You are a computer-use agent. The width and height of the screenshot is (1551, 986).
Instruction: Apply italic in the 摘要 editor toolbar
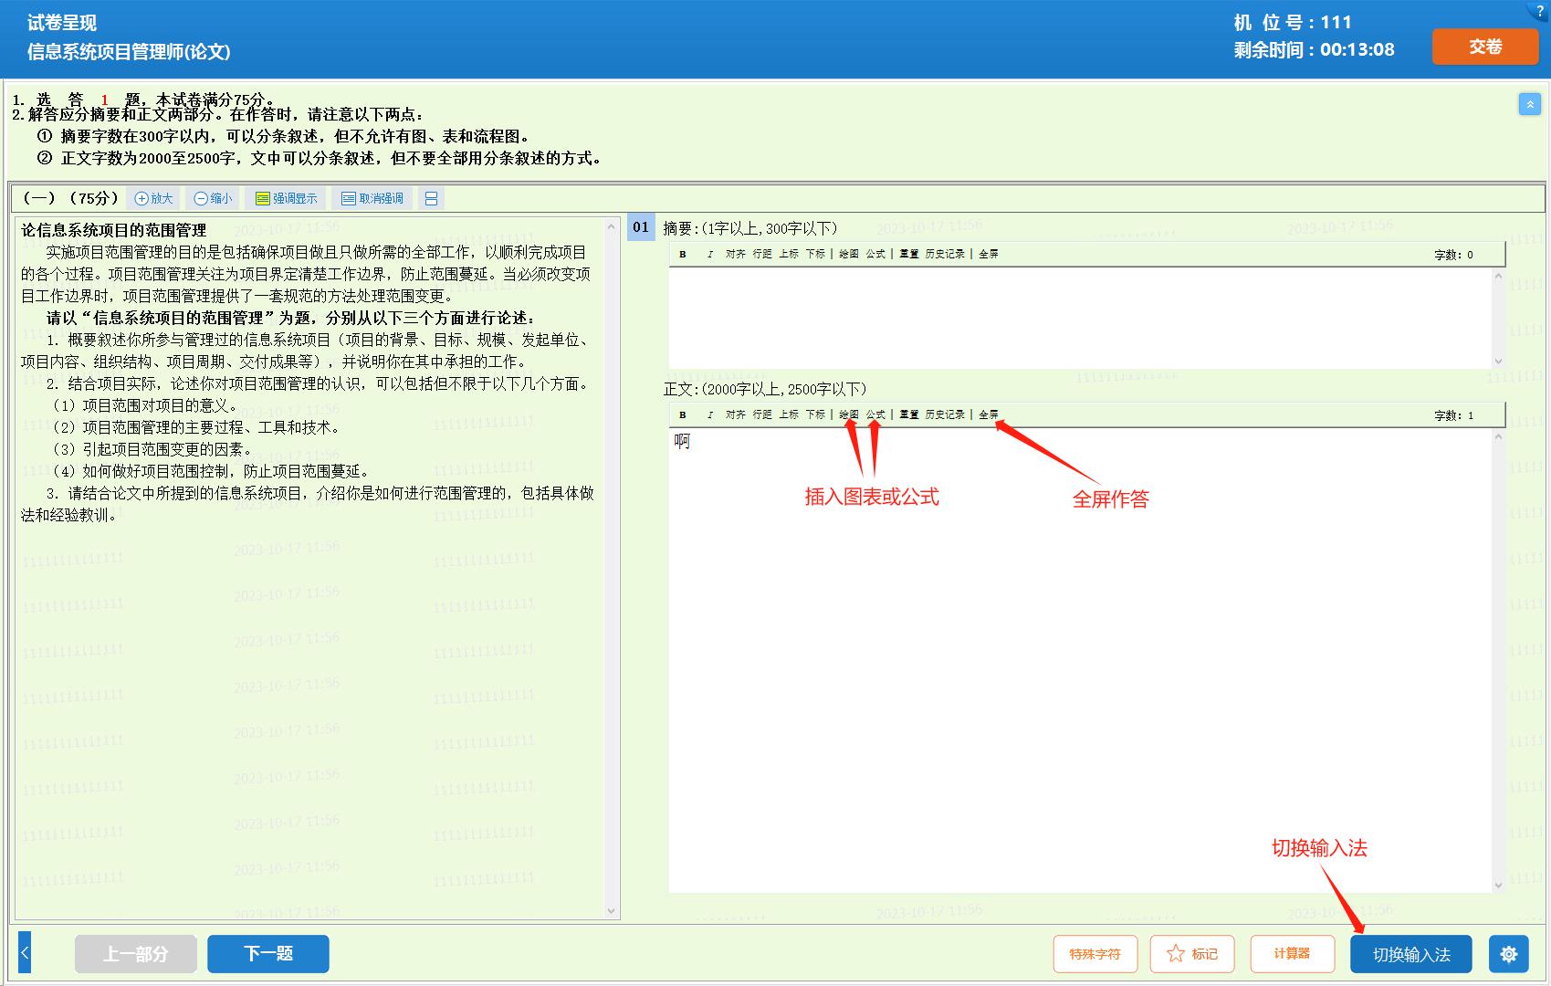coord(709,254)
